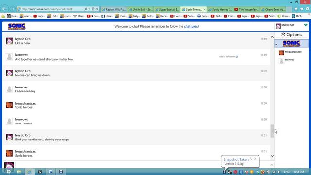The image size is (311, 175).
Task: Open the Craz... YouTube bookmark
Action: tap(229, 16)
